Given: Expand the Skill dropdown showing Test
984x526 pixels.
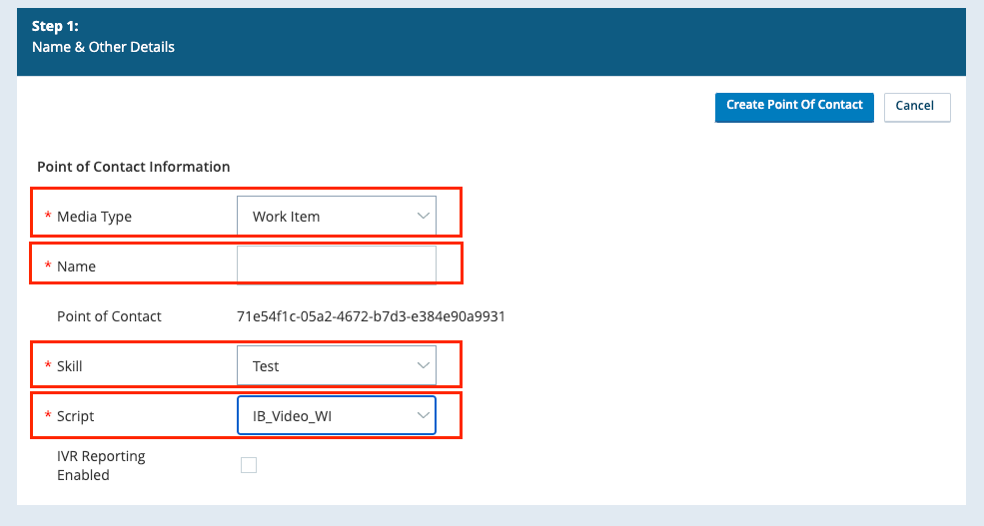Looking at the screenshot, I should (x=336, y=366).
